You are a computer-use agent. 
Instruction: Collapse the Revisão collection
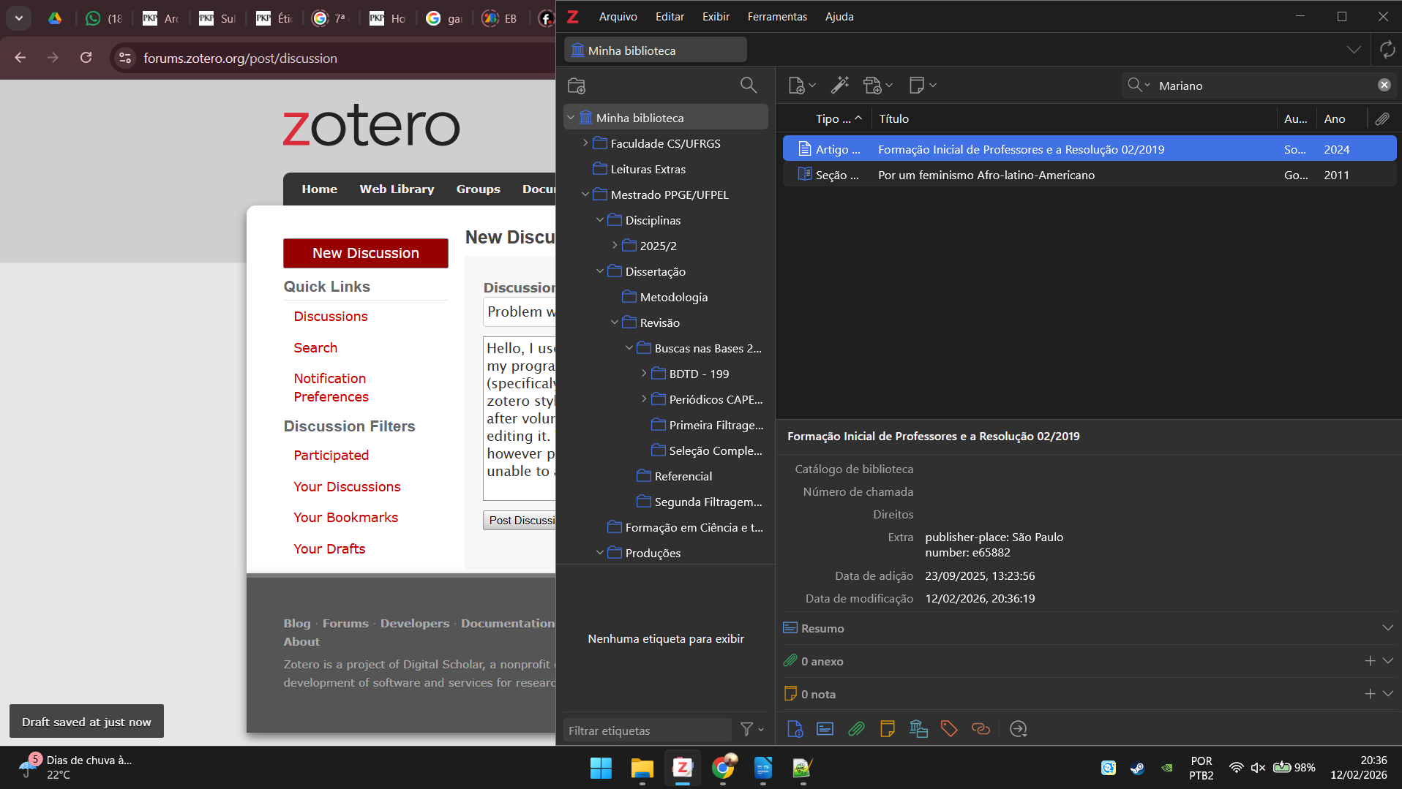point(615,322)
